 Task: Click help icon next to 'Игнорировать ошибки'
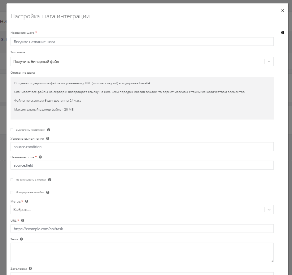[48, 192]
